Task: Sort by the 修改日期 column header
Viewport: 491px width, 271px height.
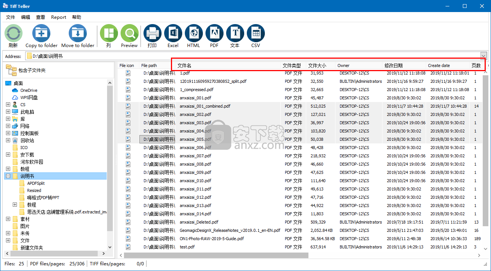Action: 404,65
